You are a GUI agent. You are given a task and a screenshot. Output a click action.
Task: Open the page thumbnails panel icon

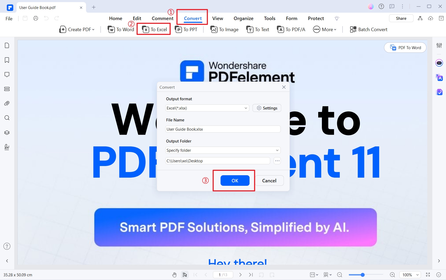(7, 45)
